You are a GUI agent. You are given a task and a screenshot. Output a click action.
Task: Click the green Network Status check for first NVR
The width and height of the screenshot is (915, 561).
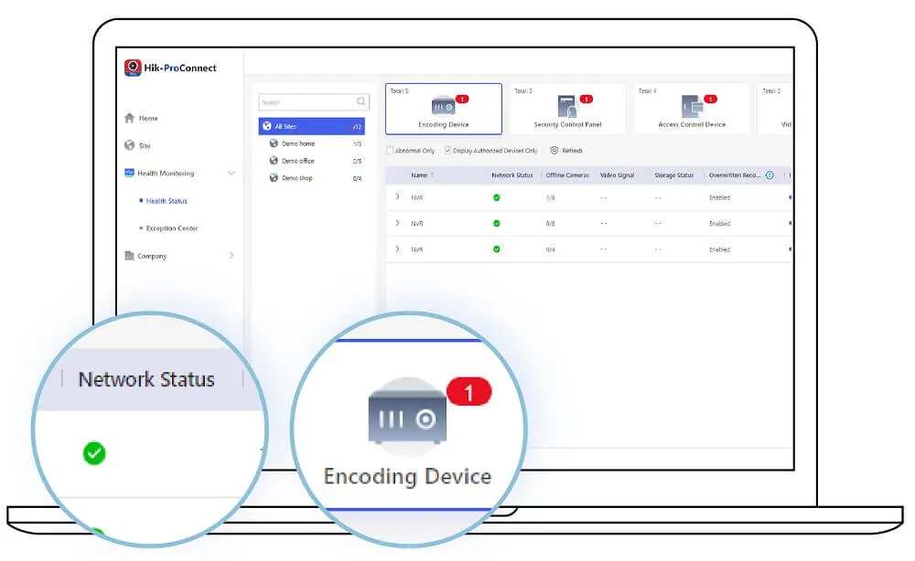pyautogui.click(x=497, y=197)
